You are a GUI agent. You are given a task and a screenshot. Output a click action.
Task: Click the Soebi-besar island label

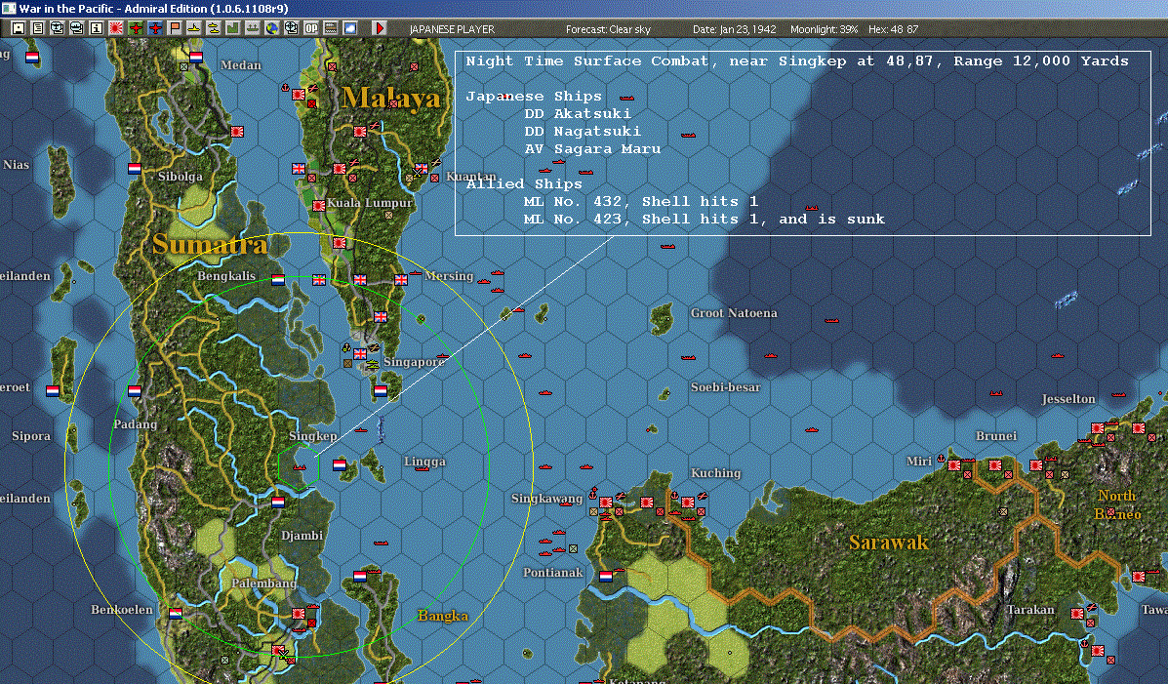[726, 387]
